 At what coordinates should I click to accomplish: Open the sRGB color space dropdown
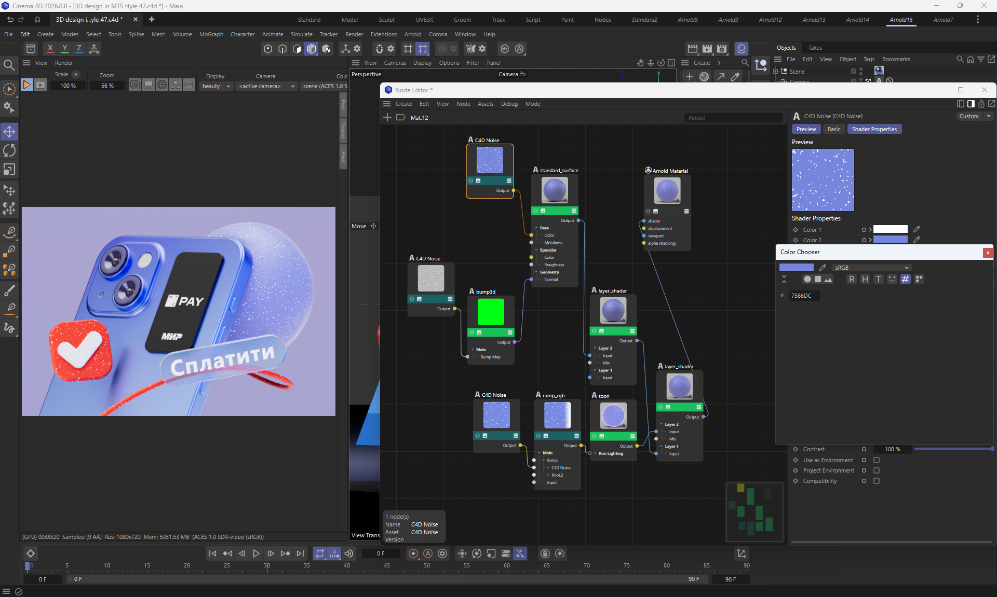[x=871, y=268]
